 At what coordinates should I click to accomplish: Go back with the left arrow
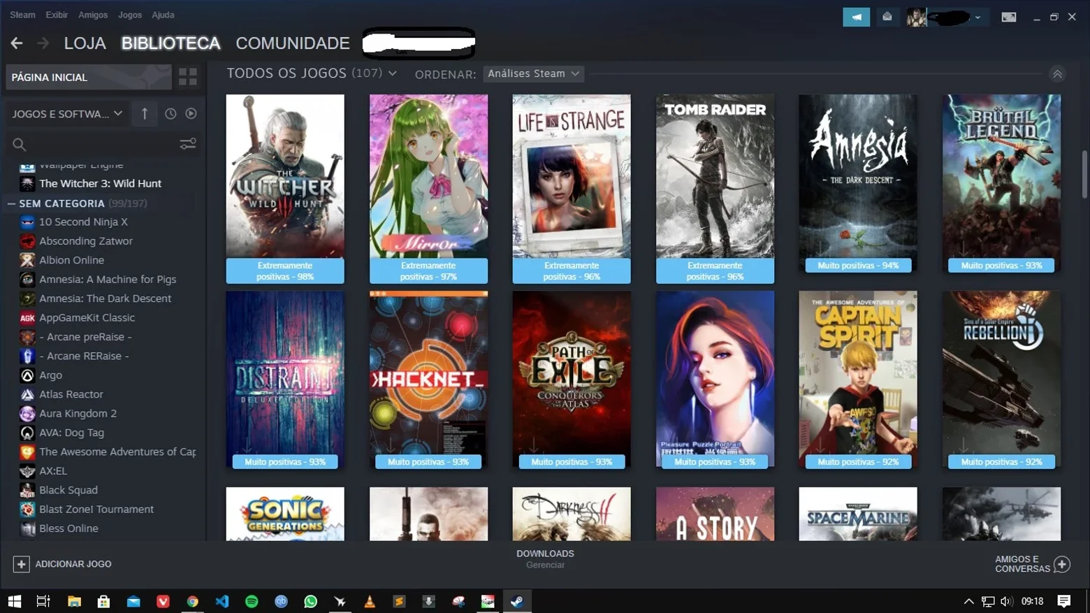pos(17,43)
